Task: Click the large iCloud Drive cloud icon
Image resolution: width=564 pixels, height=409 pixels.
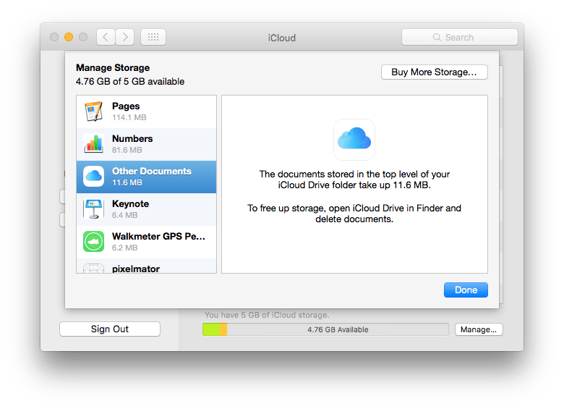Action: (x=354, y=139)
